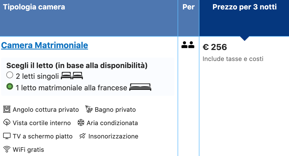
Task: Click the private bathroom shower icon
Action: (89, 109)
